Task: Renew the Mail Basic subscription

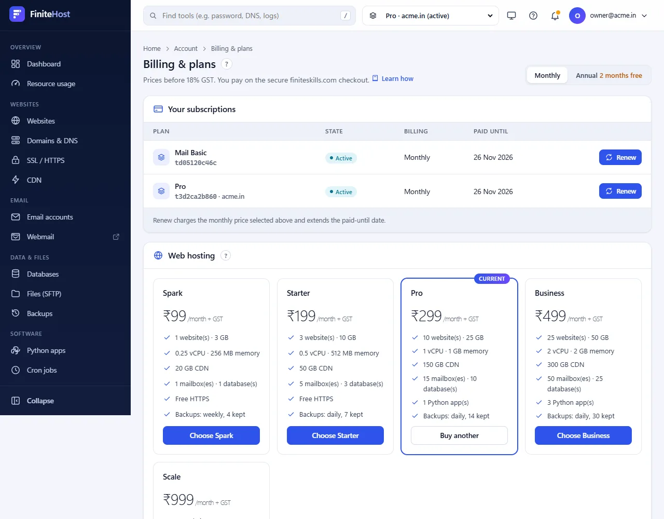Action: click(x=620, y=157)
